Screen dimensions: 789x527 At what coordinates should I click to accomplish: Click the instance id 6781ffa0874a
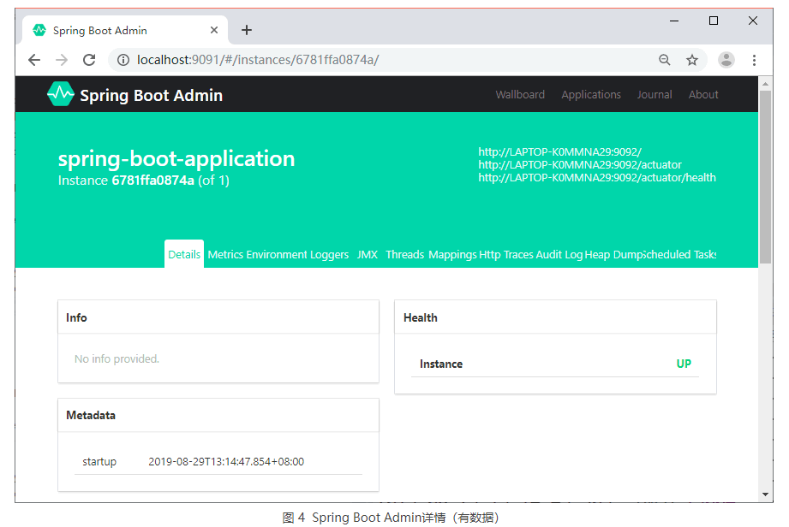click(x=153, y=181)
